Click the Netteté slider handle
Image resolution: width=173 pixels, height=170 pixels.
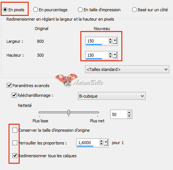68,112
